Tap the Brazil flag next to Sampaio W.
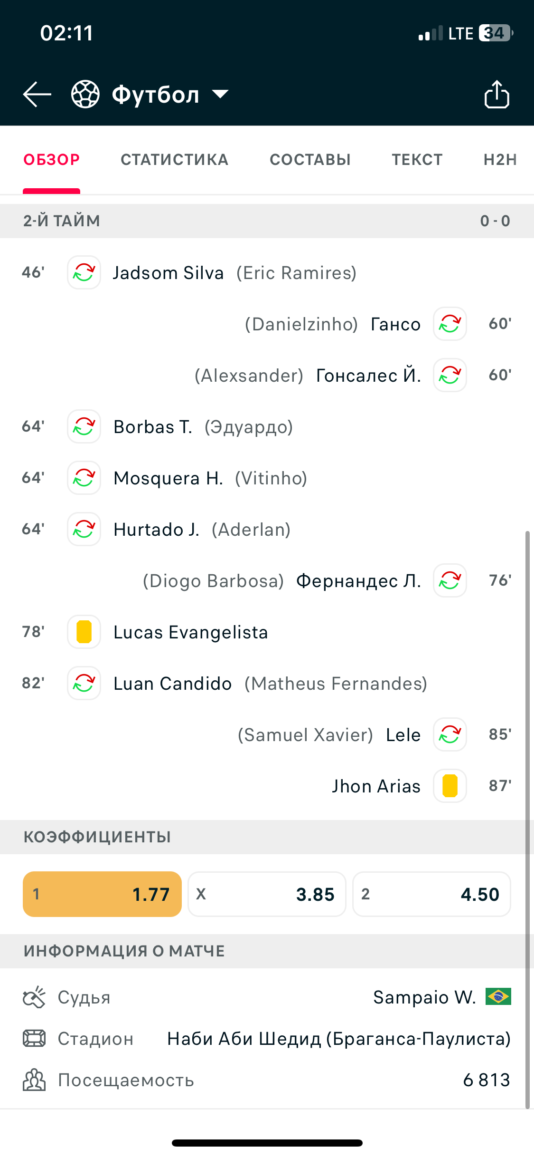 coord(498,996)
